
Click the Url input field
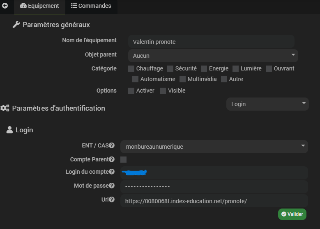click(214, 201)
